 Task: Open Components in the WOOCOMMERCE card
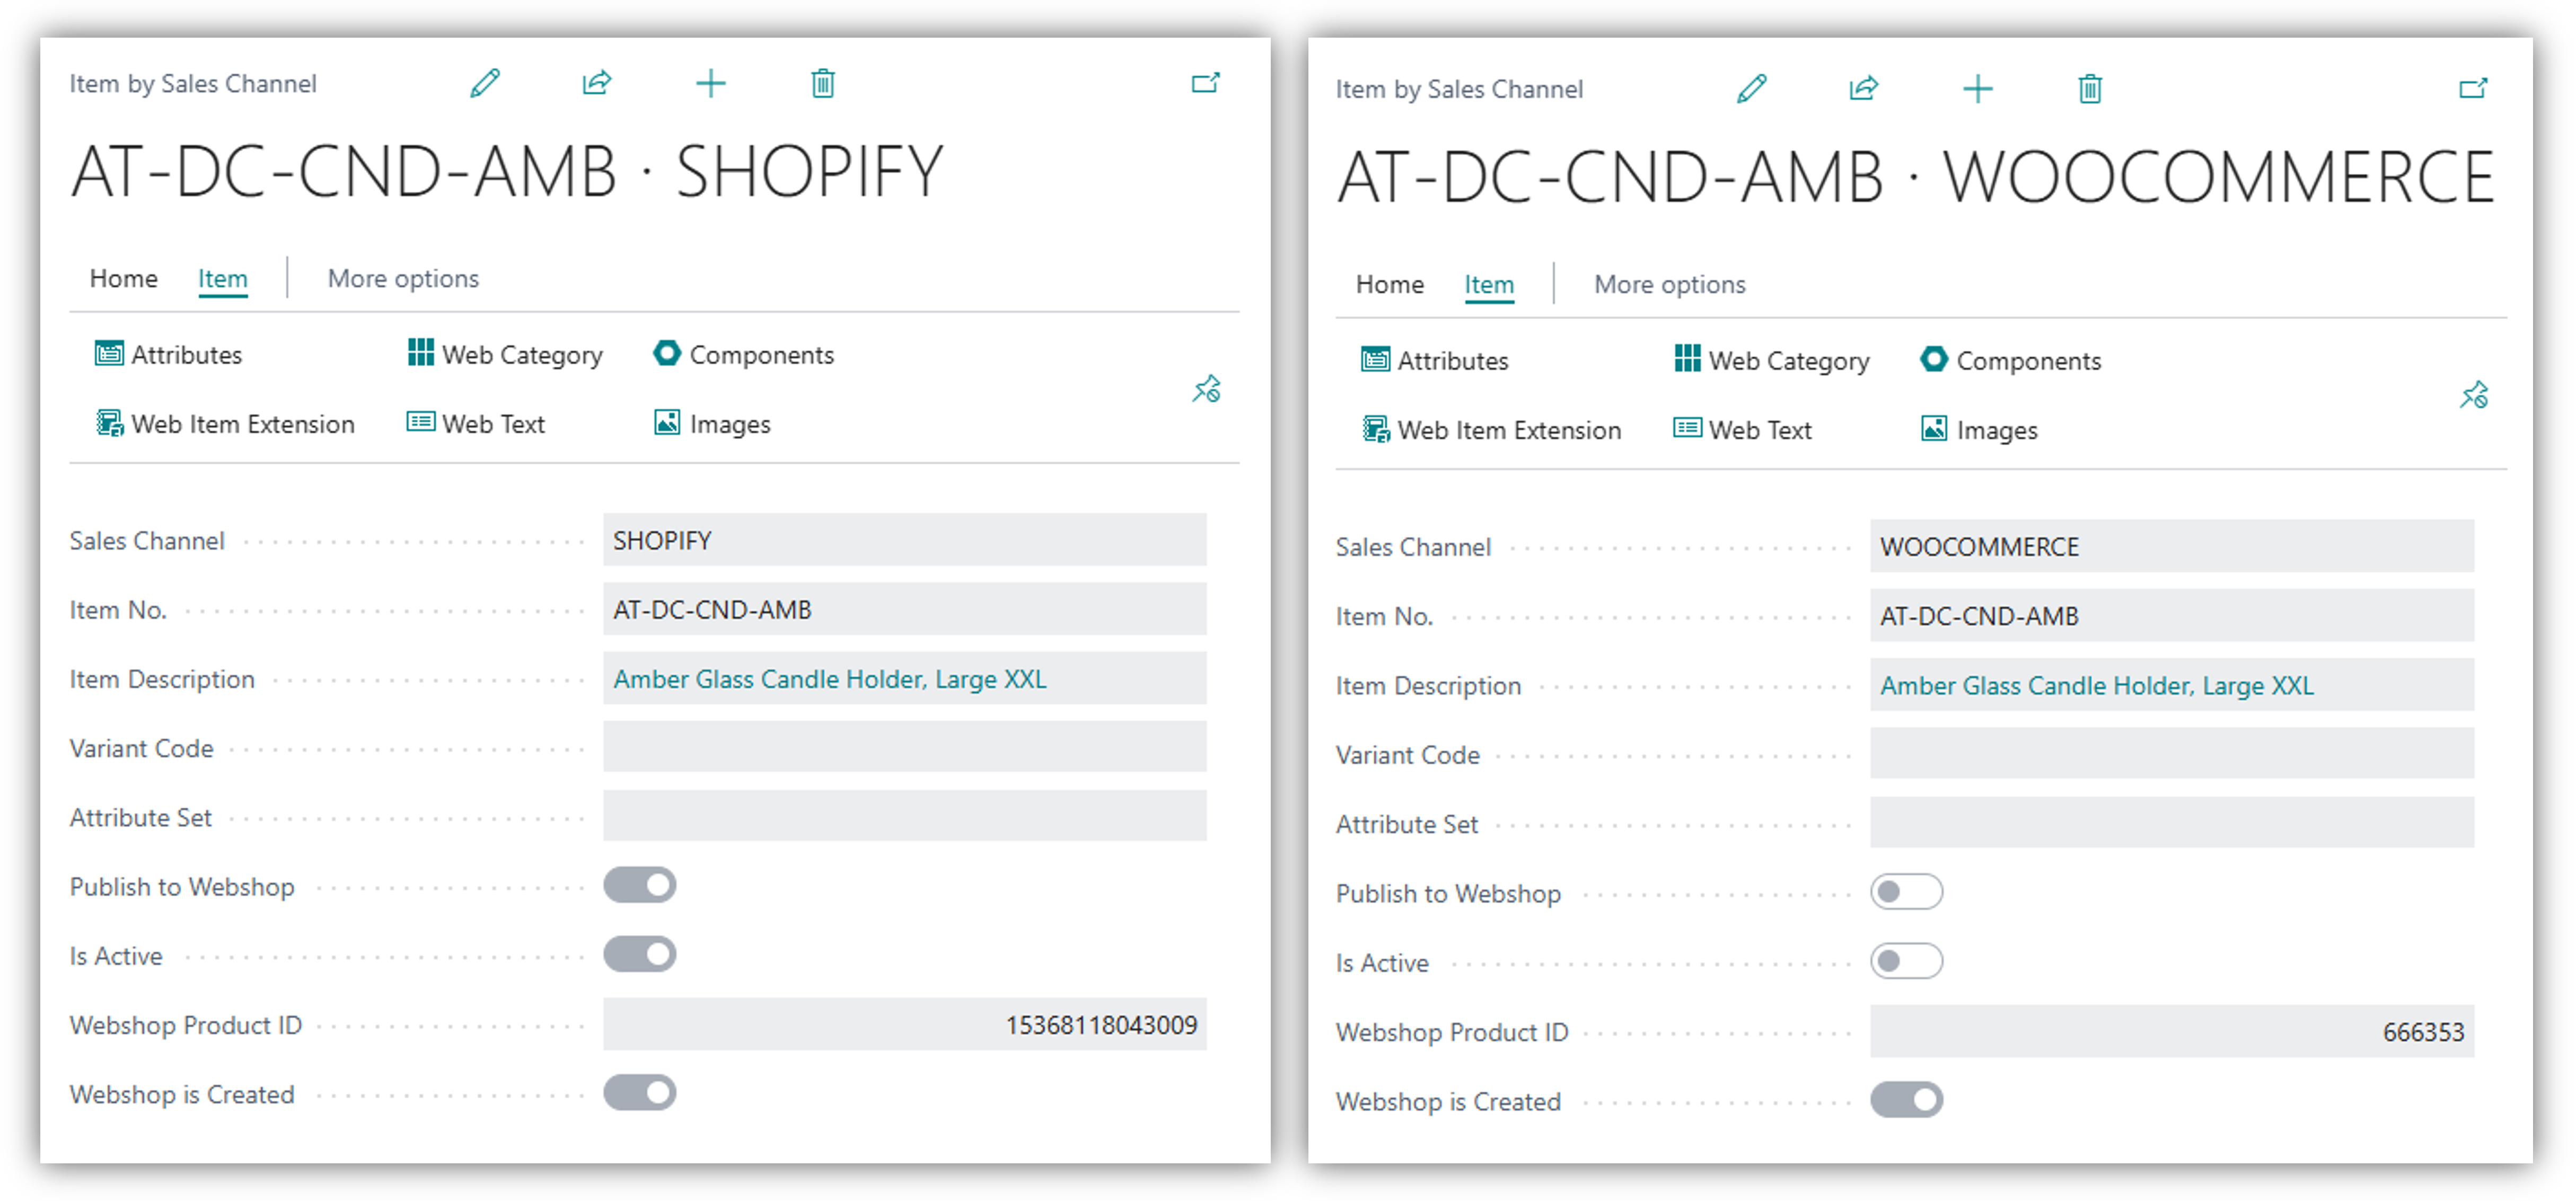(x=2010, y=361)
